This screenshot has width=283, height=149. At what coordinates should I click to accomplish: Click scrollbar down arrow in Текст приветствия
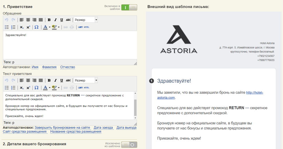tap(135, 118)
